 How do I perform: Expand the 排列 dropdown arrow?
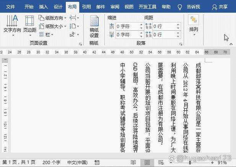pyautogui.click(x=194, y=35)
